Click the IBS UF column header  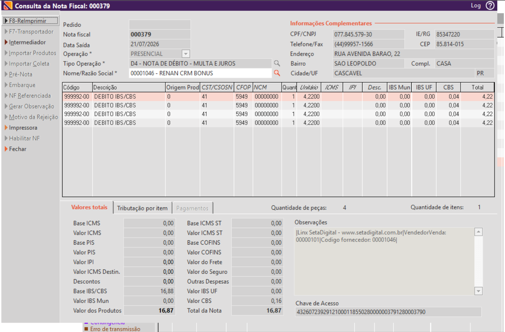pos(424,87)
